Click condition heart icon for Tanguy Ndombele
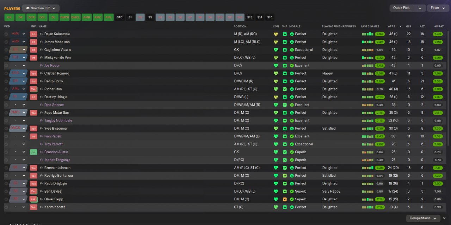 coord(276,121)
